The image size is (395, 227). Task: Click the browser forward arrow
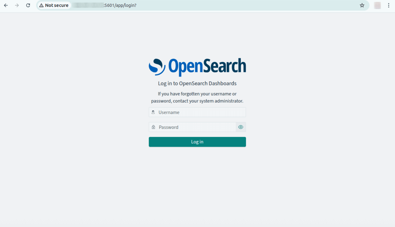coord(17,5)
